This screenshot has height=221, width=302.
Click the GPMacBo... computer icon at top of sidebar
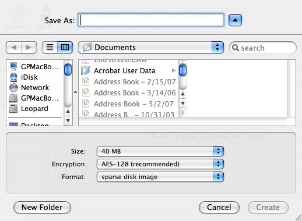pos(13,67)
